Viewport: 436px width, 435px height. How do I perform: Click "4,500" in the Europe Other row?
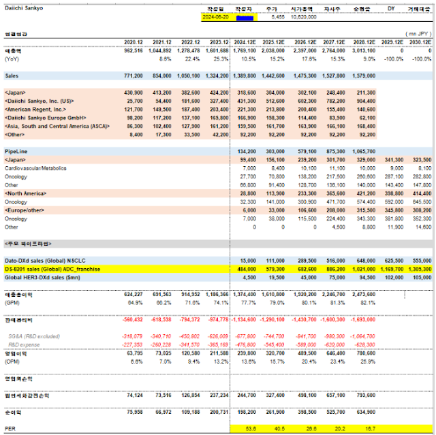pyautogui.click(x=339, y=227)
